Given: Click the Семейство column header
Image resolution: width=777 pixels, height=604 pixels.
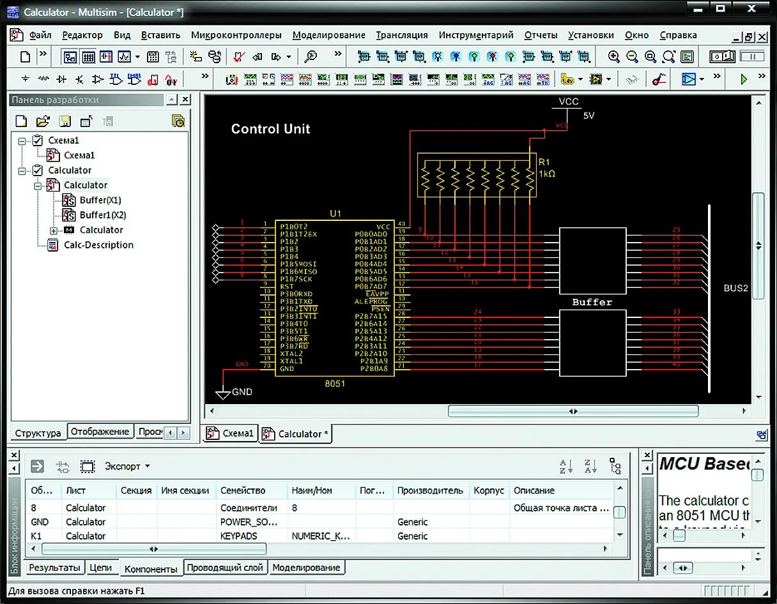Looking at the screenshot, I should [252, 490].
